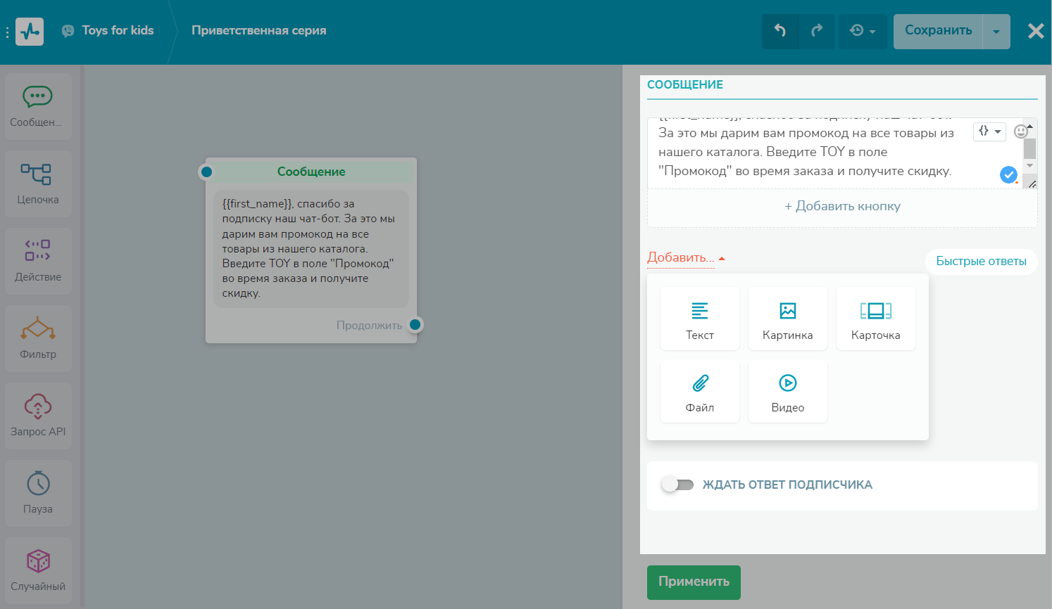Expand the Сохранить dropdown arrow

click(996, 32)
